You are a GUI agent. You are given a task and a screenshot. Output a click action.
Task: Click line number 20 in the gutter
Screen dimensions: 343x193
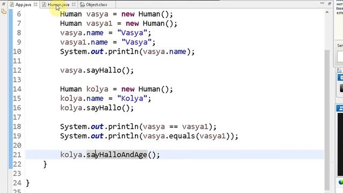point(17,145)
